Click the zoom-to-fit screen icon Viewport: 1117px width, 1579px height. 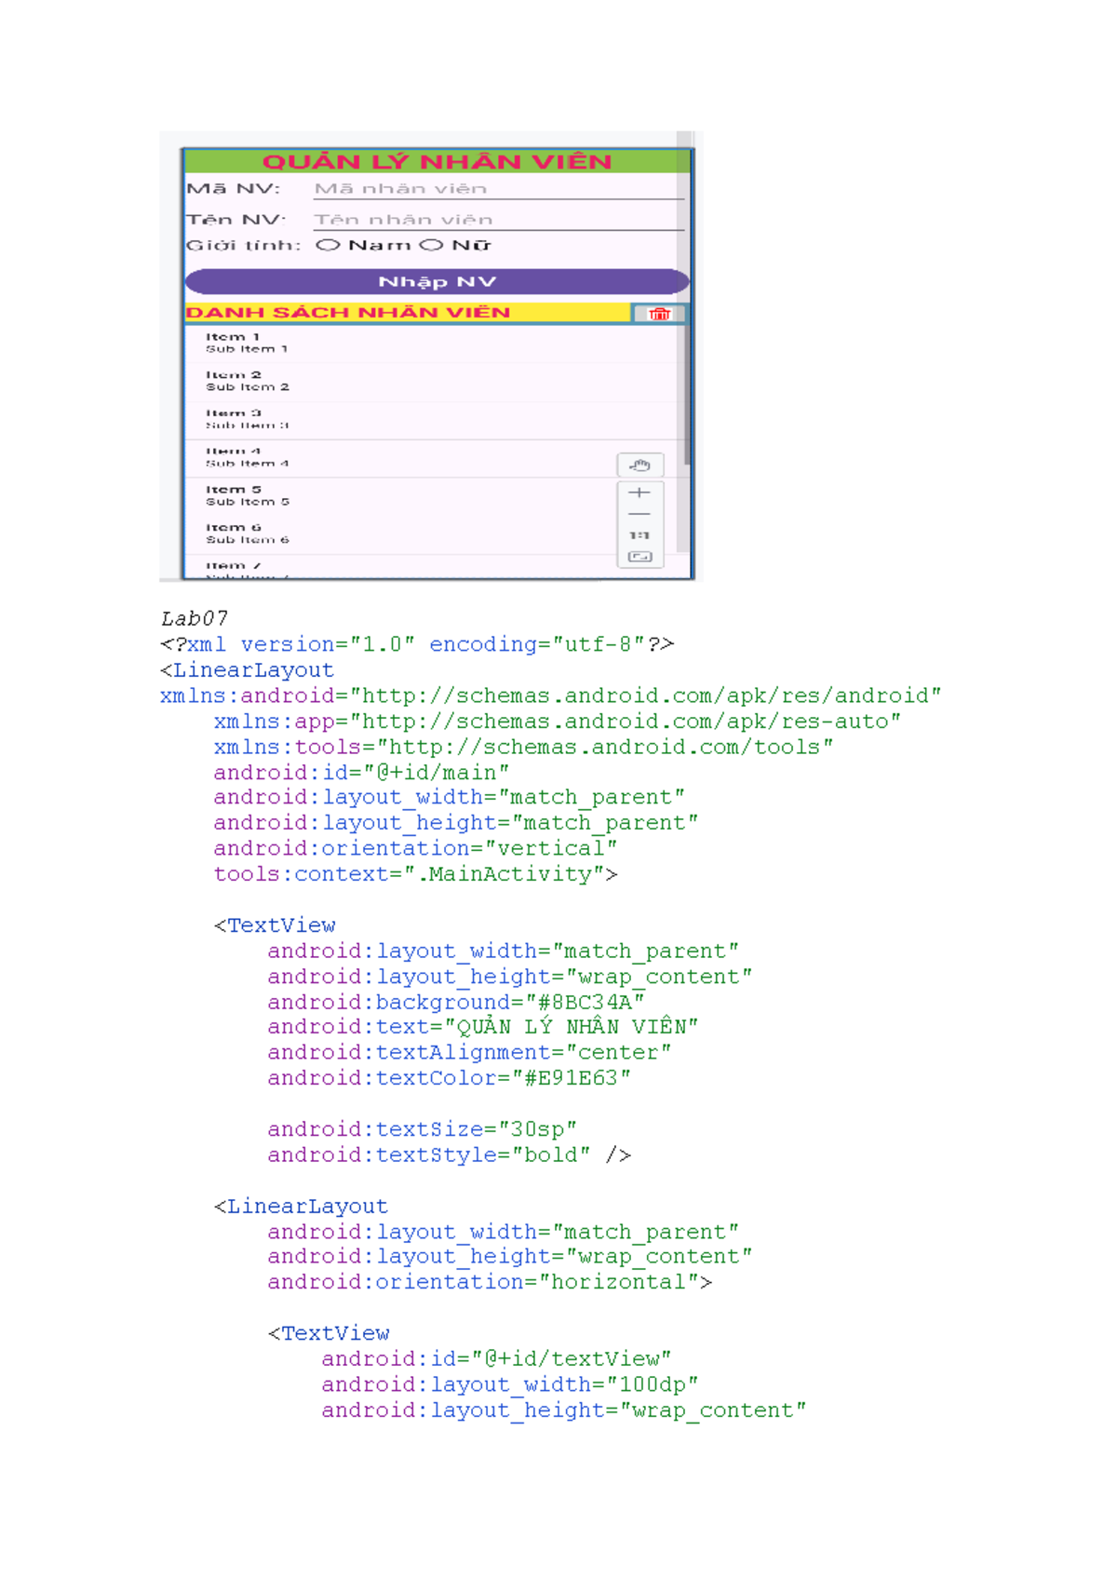point(639,557)
